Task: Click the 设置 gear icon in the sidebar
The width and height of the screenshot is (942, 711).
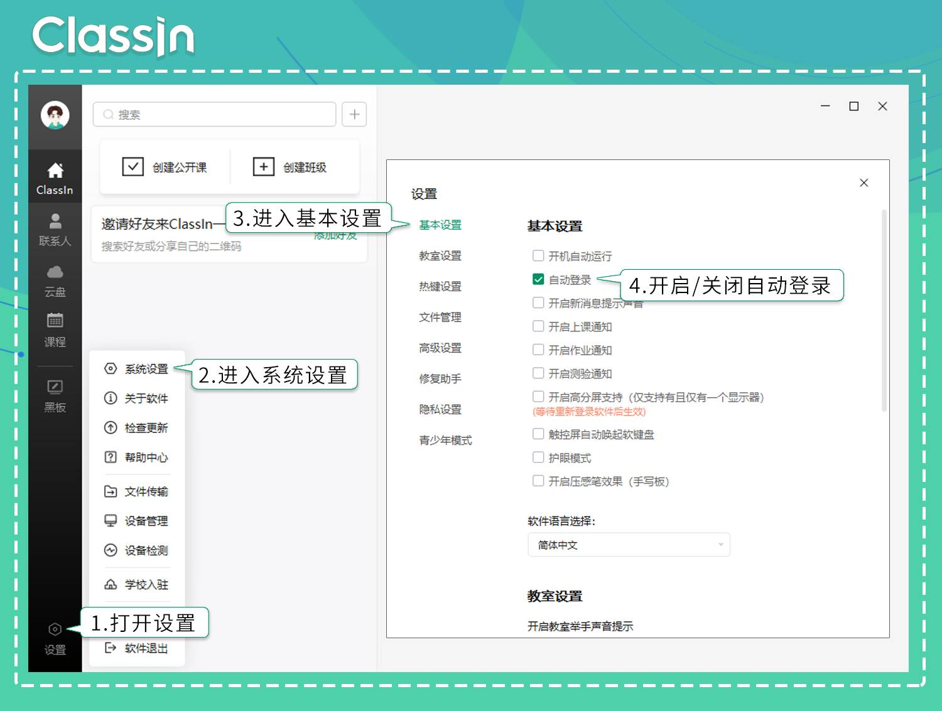Action: 55,629
